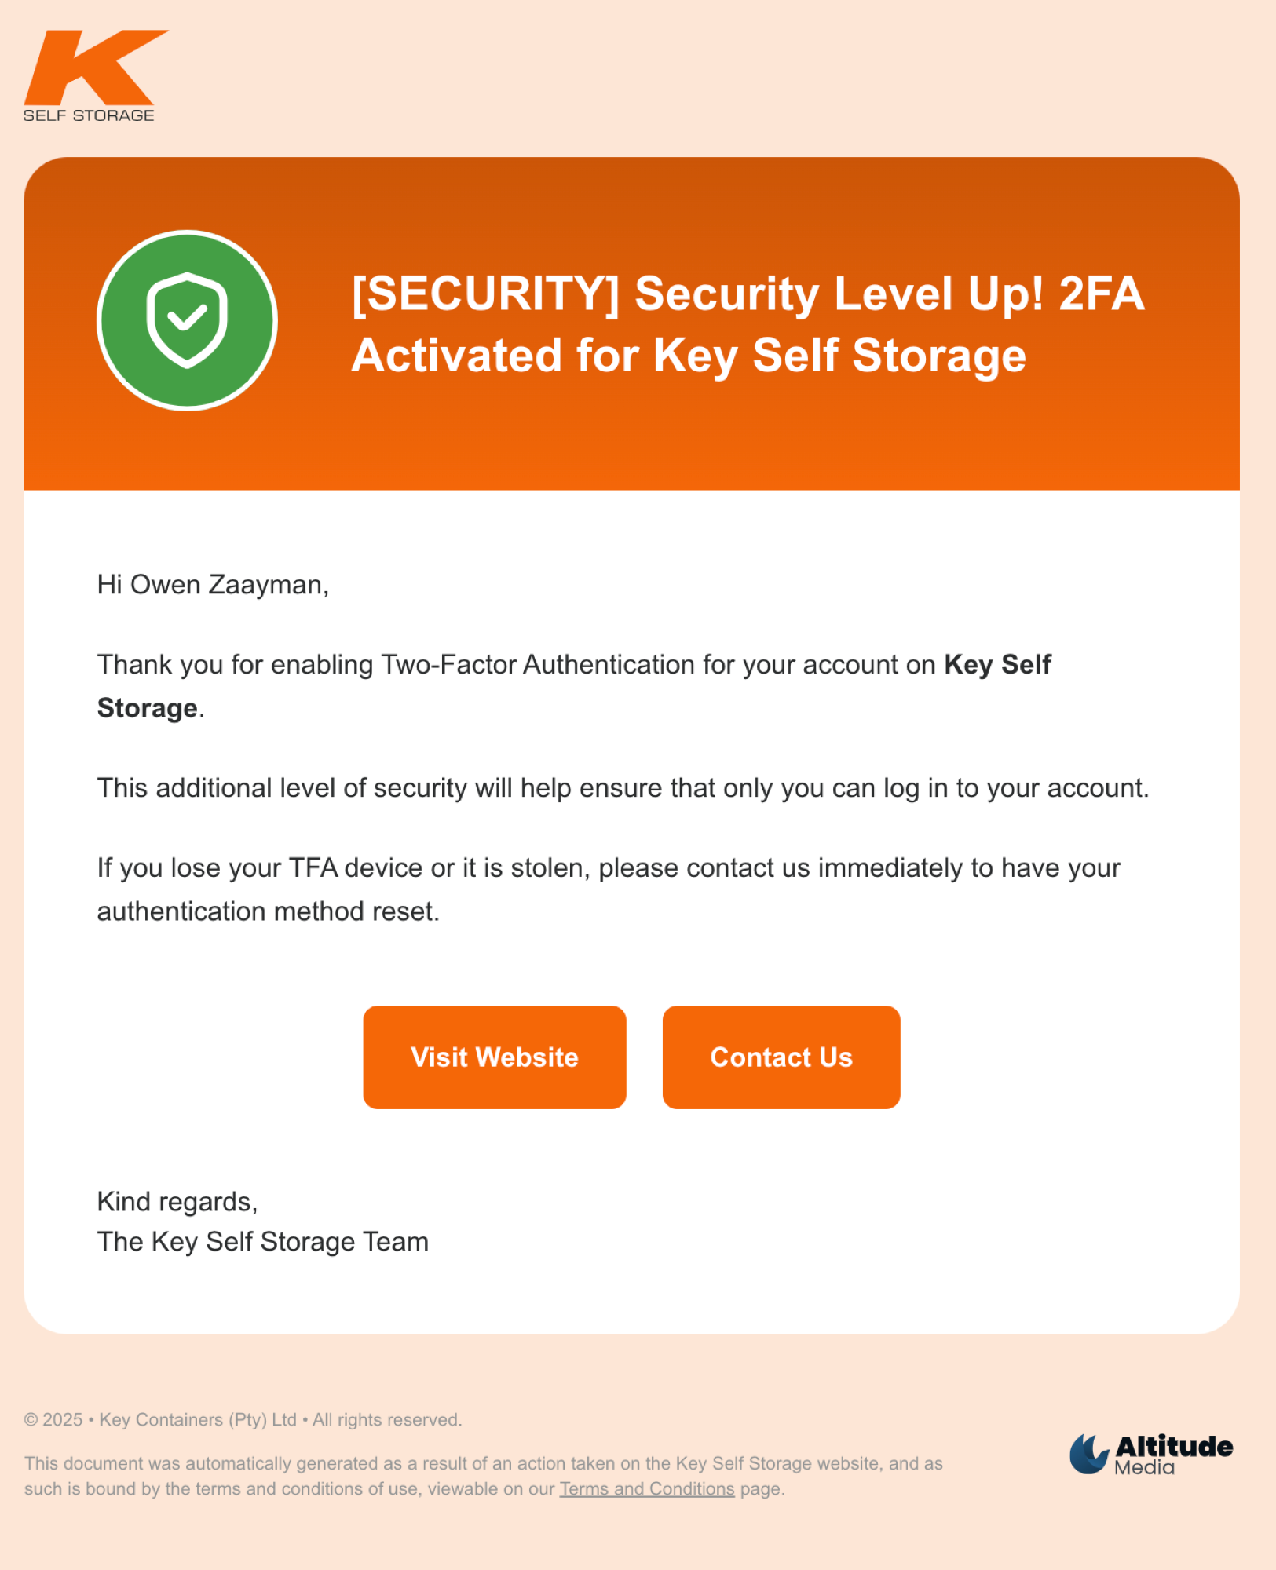Click the SELF STORAGE text under logo
The width and height of the screenshot is (1276, 1570).
89,115
